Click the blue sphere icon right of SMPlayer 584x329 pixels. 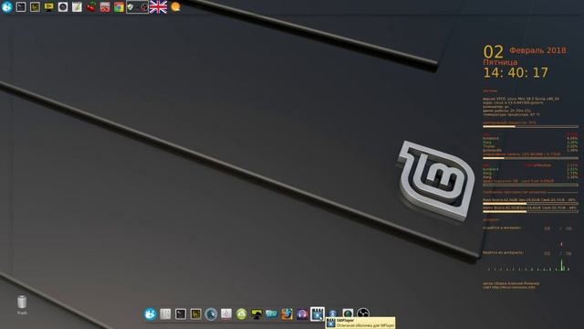point(332,314)
